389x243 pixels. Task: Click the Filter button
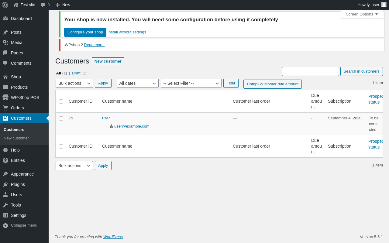(x=231, y=83)
